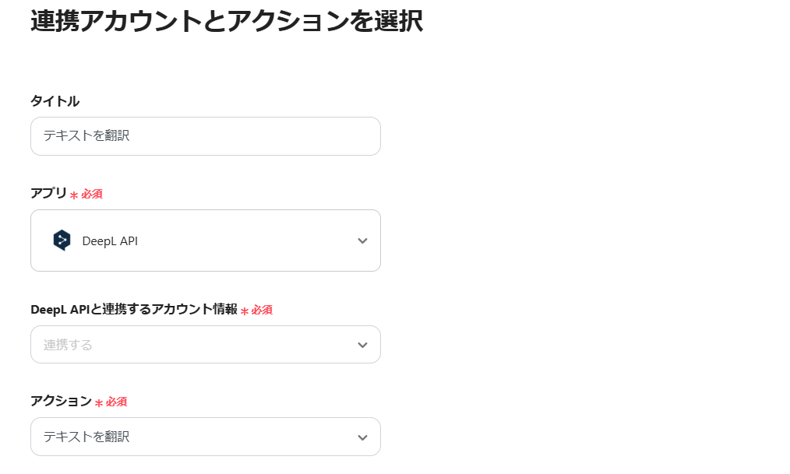
Task: Click the chevron in the account dropdown
Action: (x=362, y=345)
